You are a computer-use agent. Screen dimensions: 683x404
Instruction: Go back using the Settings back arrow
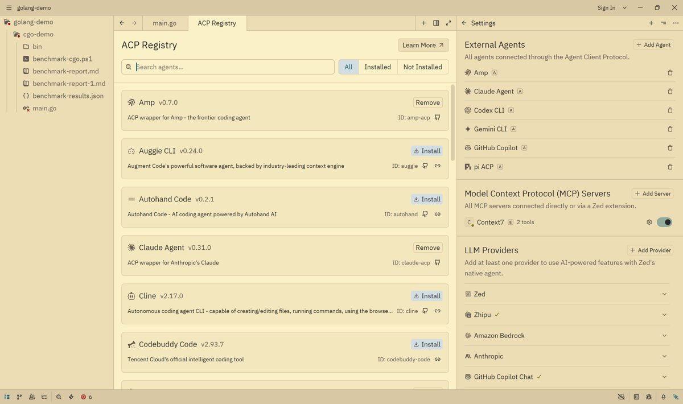point(464,23)
